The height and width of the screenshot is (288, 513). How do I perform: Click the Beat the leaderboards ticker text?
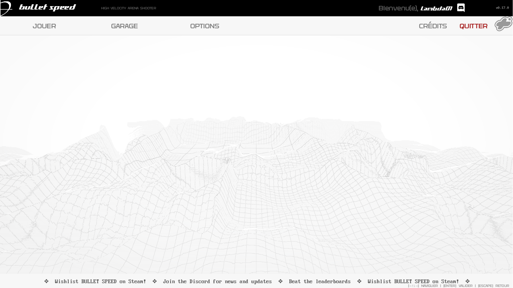click(320, 282)
